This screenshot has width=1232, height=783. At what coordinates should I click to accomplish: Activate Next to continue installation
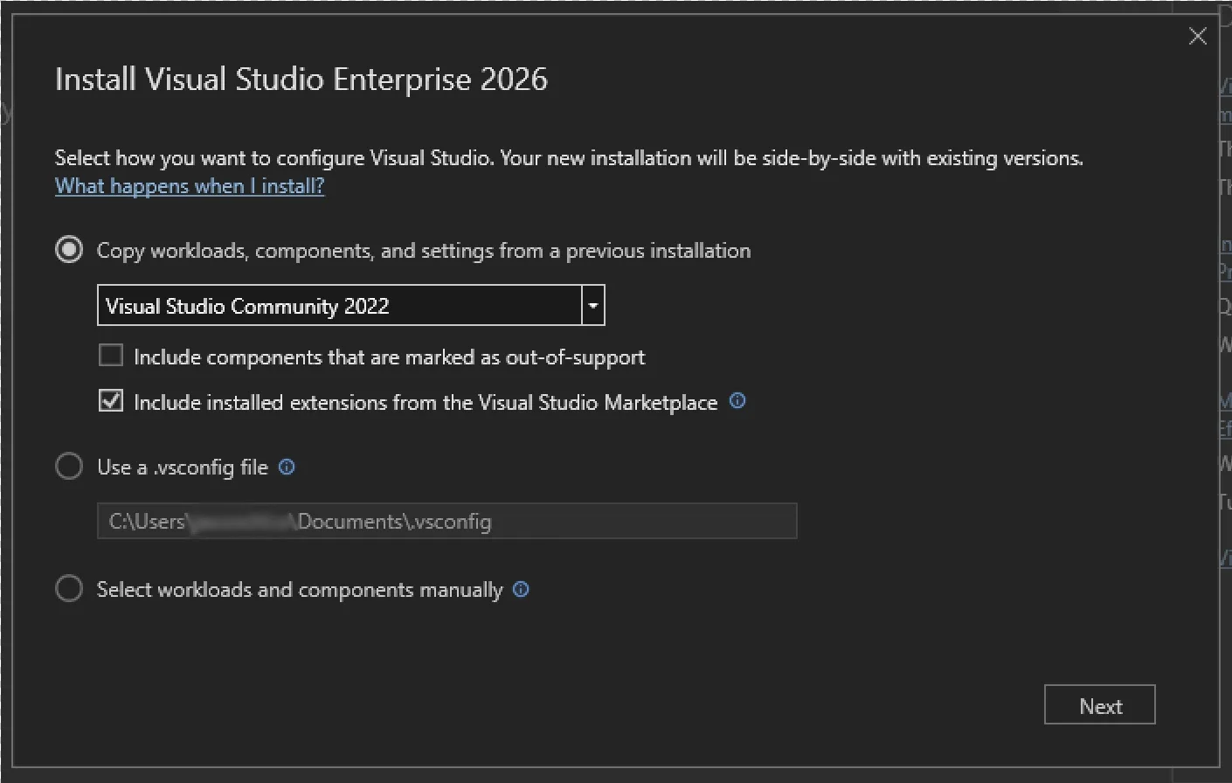(x=1099, y=705)
